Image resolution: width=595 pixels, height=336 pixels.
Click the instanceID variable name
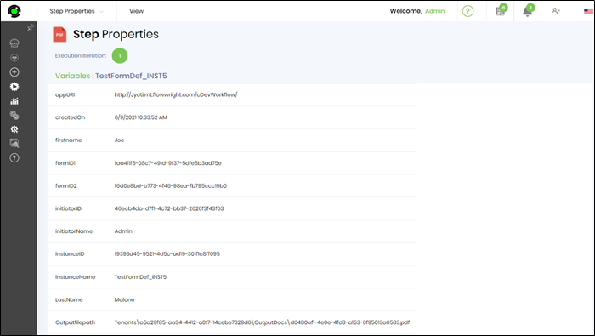[x=70, y=254]
